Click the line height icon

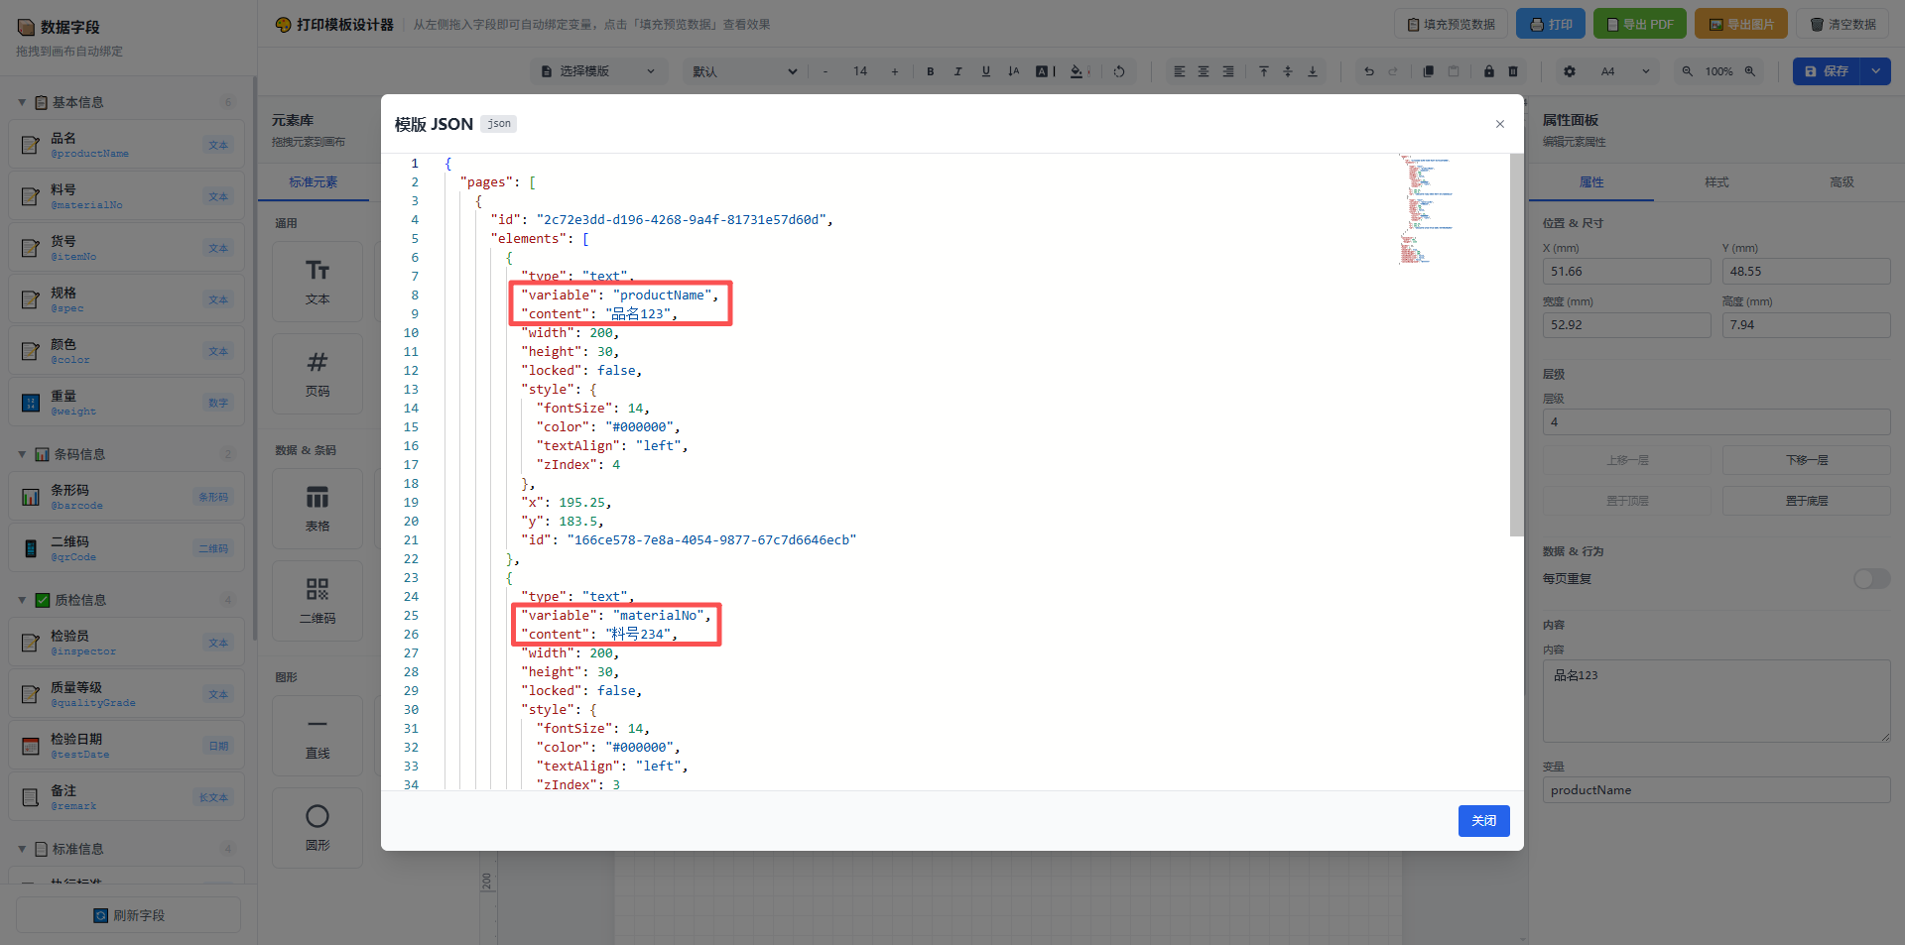point(1013,71)
